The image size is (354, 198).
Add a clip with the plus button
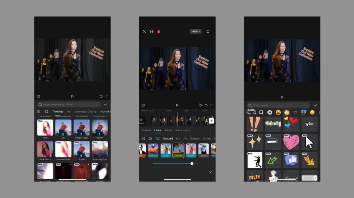[x=211, y=121]
